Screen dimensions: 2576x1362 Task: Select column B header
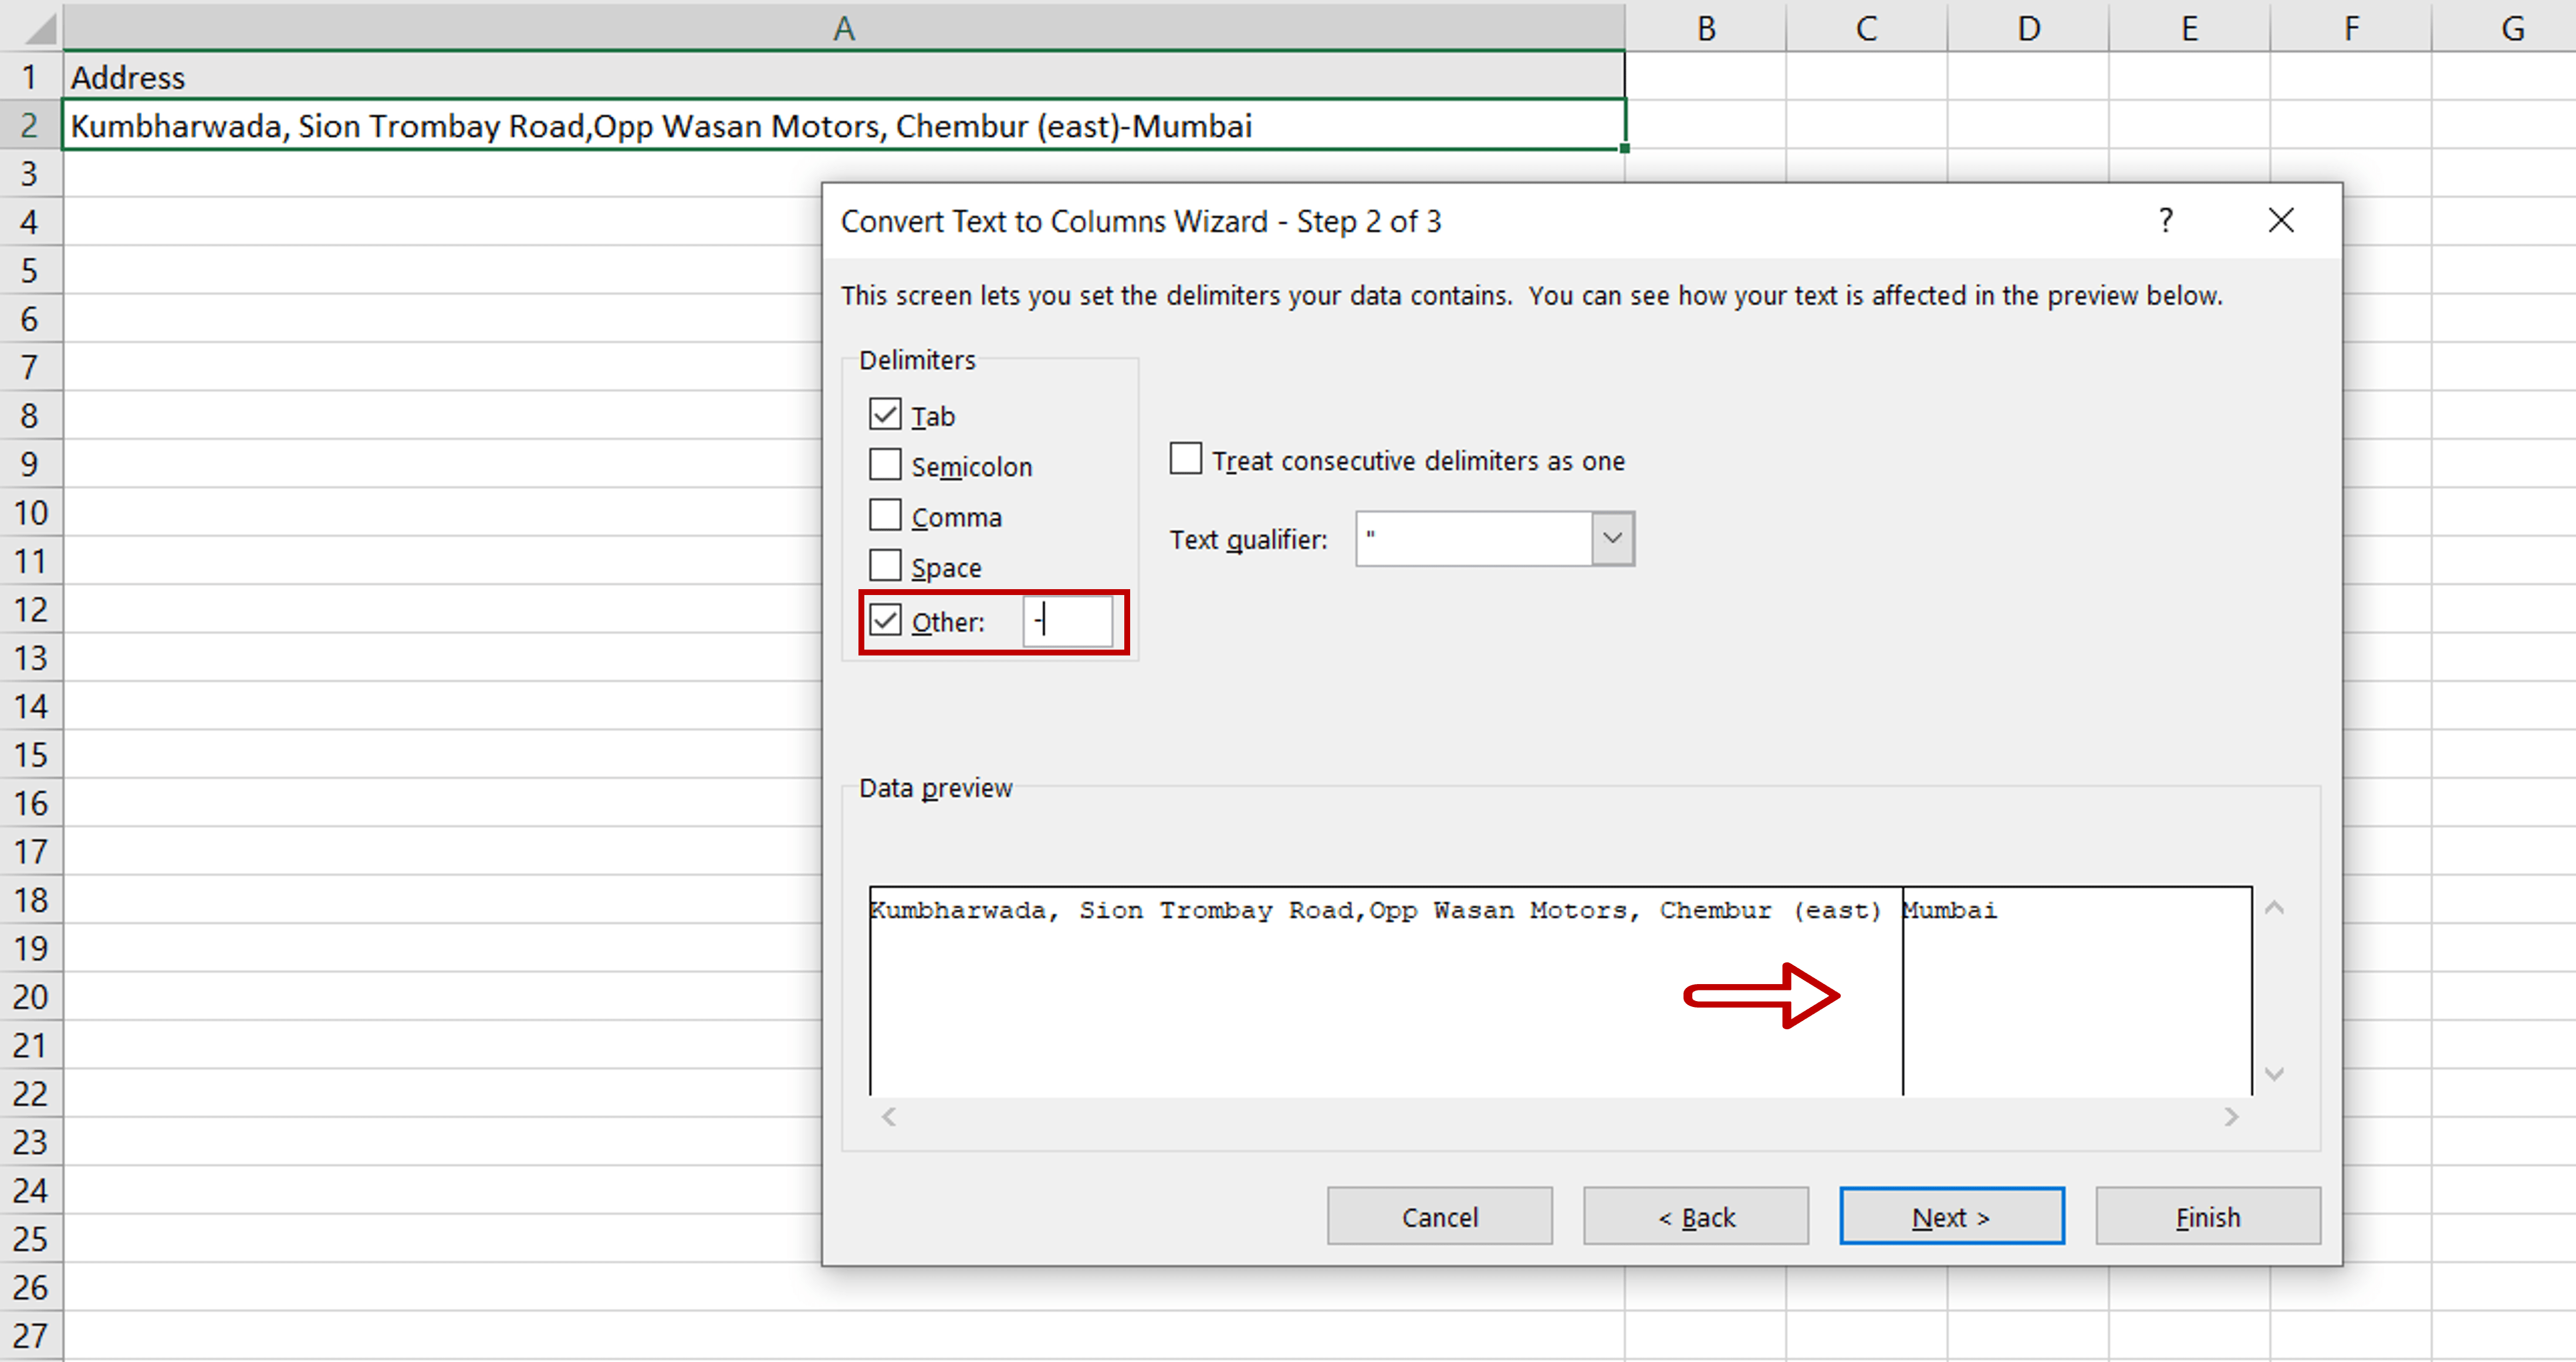click(1705, 27)
